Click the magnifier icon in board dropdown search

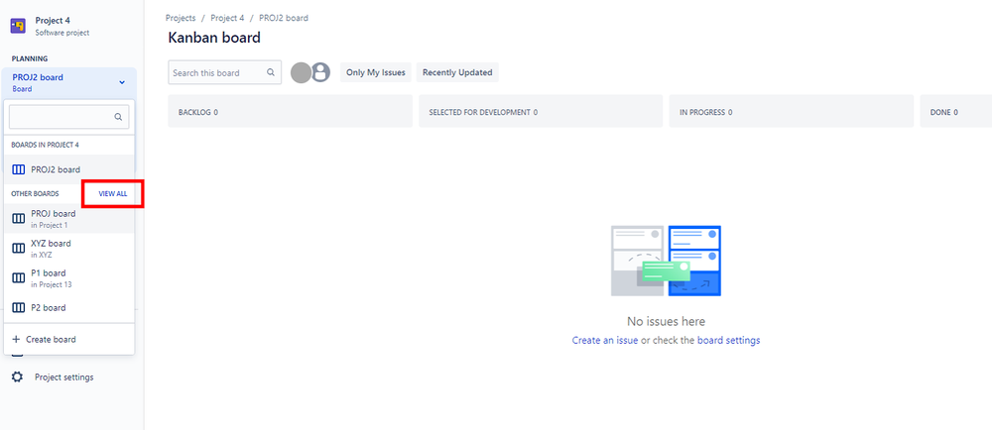(118, 117)
